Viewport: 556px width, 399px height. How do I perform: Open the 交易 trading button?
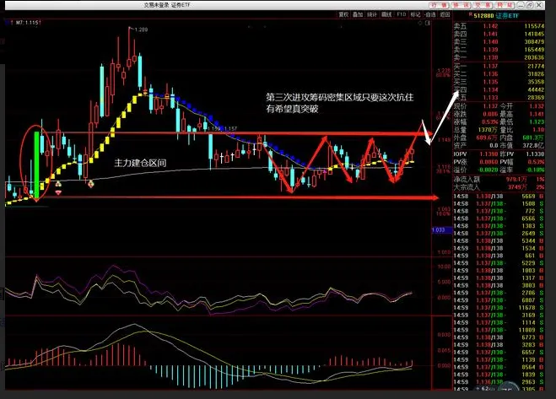pos(483,5)
